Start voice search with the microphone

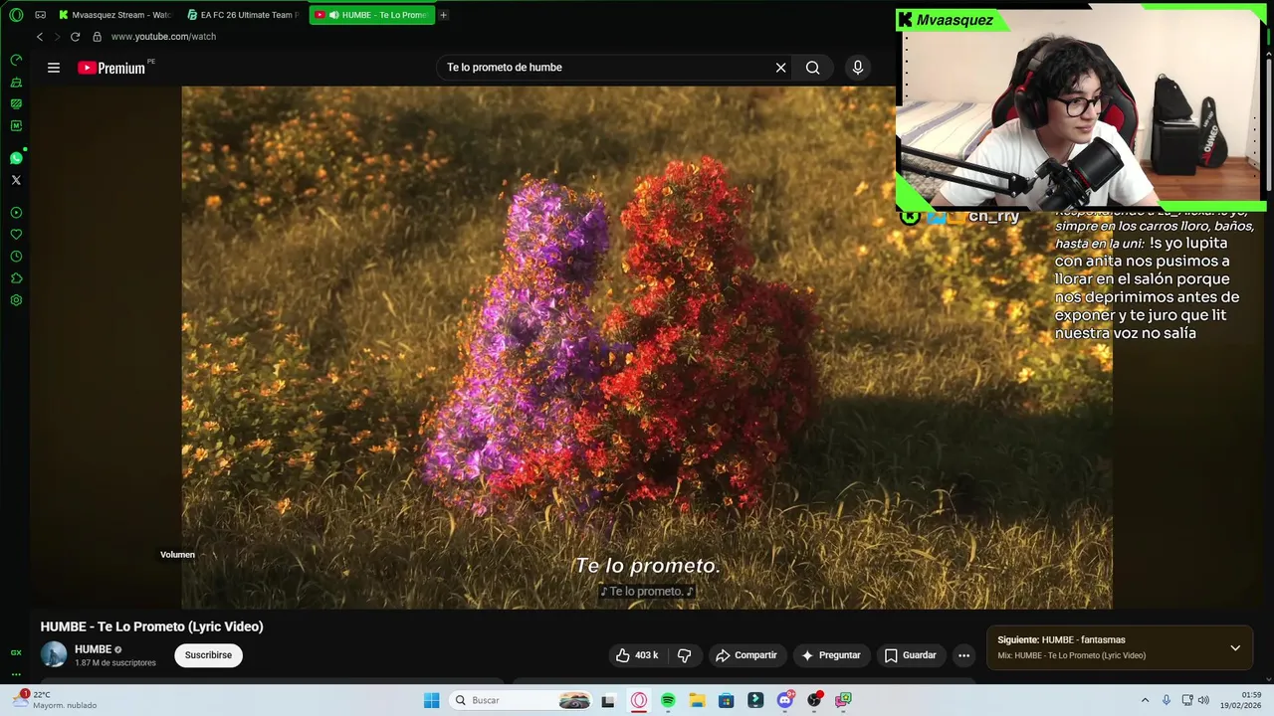(858, 68)
